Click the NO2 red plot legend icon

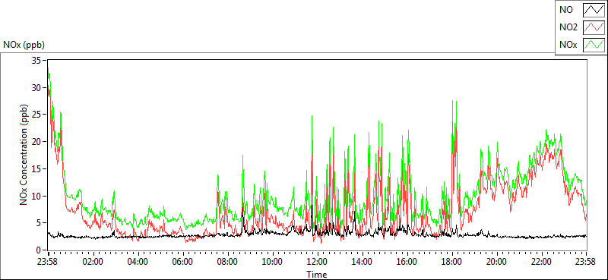click(x=594, y=28)
